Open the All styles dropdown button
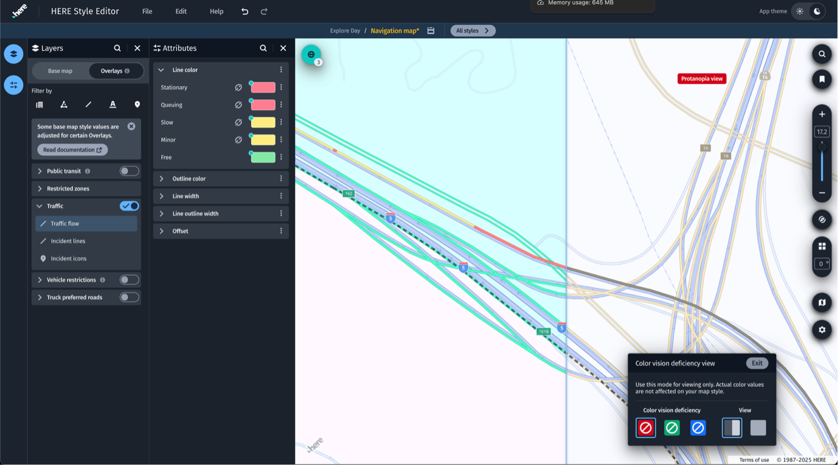 click(474, 31)
